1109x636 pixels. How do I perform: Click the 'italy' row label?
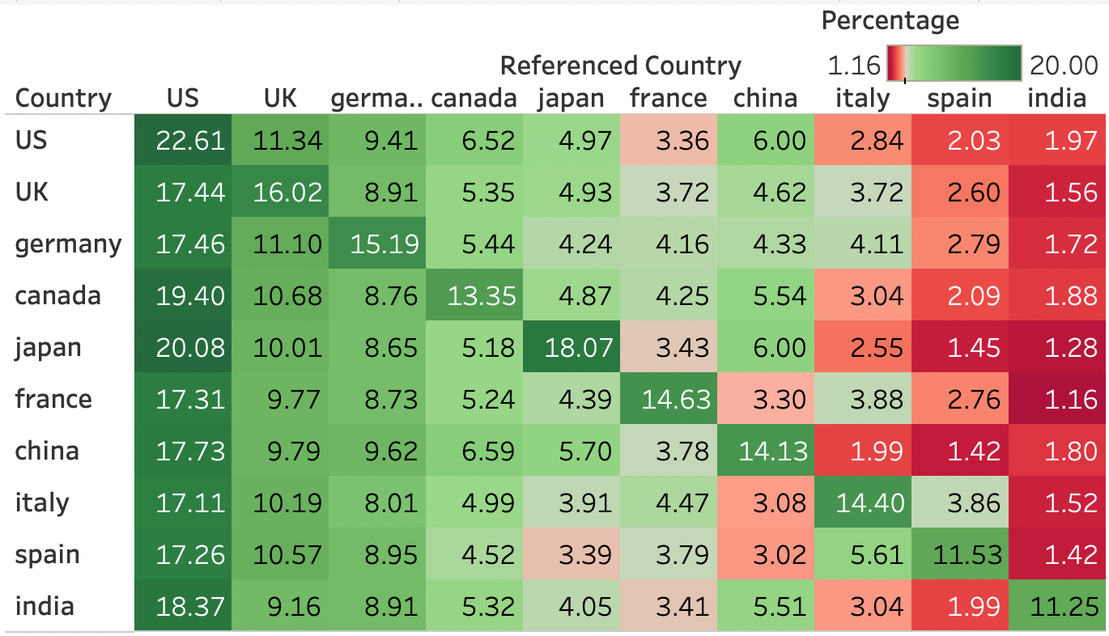coord(41,502)
